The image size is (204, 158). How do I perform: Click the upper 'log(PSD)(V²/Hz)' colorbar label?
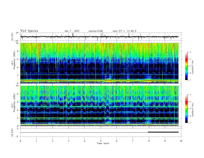[x=193, y=67]
